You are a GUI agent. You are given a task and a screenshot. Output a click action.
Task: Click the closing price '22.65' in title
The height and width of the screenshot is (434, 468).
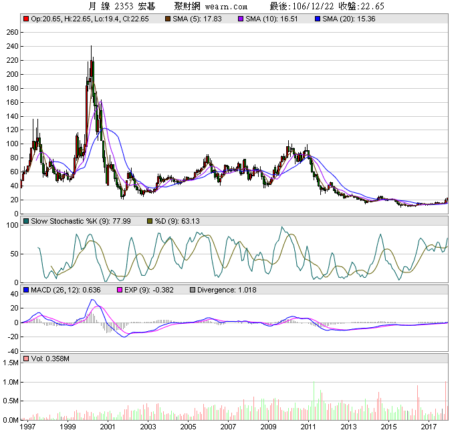tap(372, 6)
